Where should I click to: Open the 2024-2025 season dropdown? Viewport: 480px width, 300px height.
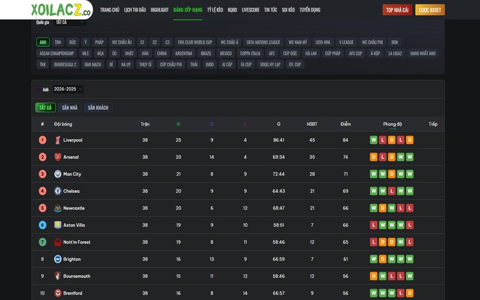point(68,89)
